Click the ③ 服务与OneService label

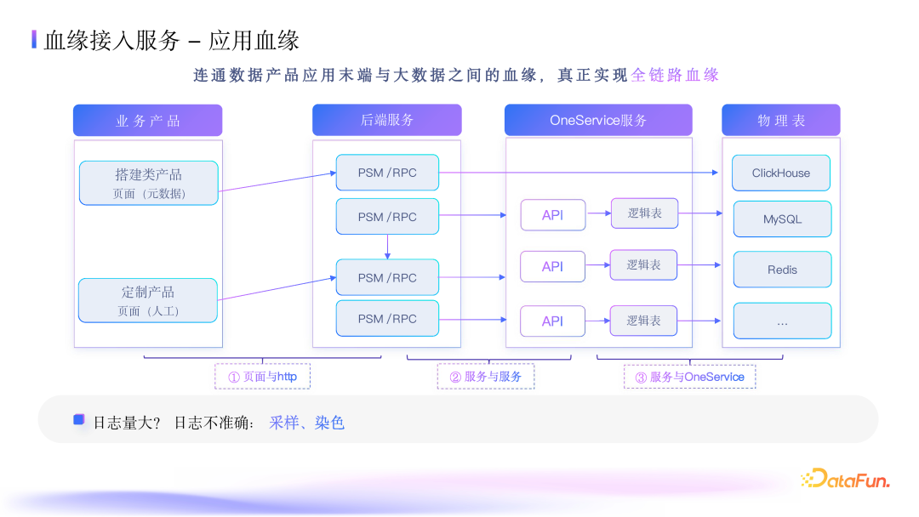tap(689, 377)
